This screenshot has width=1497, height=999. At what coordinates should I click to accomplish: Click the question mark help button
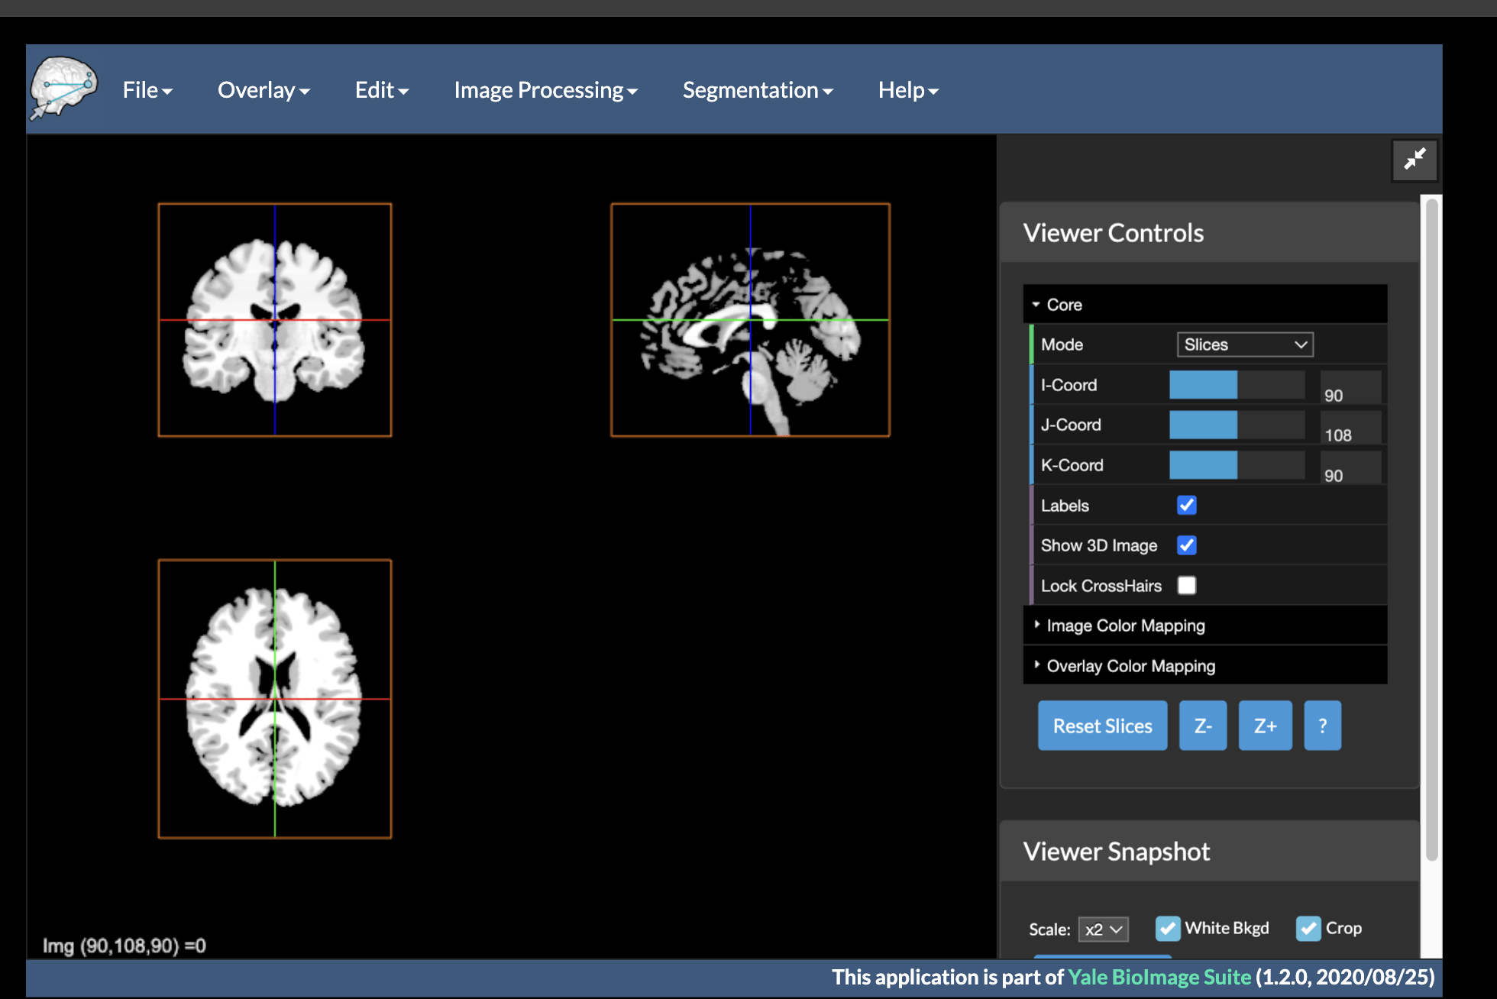tap(1322, 726)
